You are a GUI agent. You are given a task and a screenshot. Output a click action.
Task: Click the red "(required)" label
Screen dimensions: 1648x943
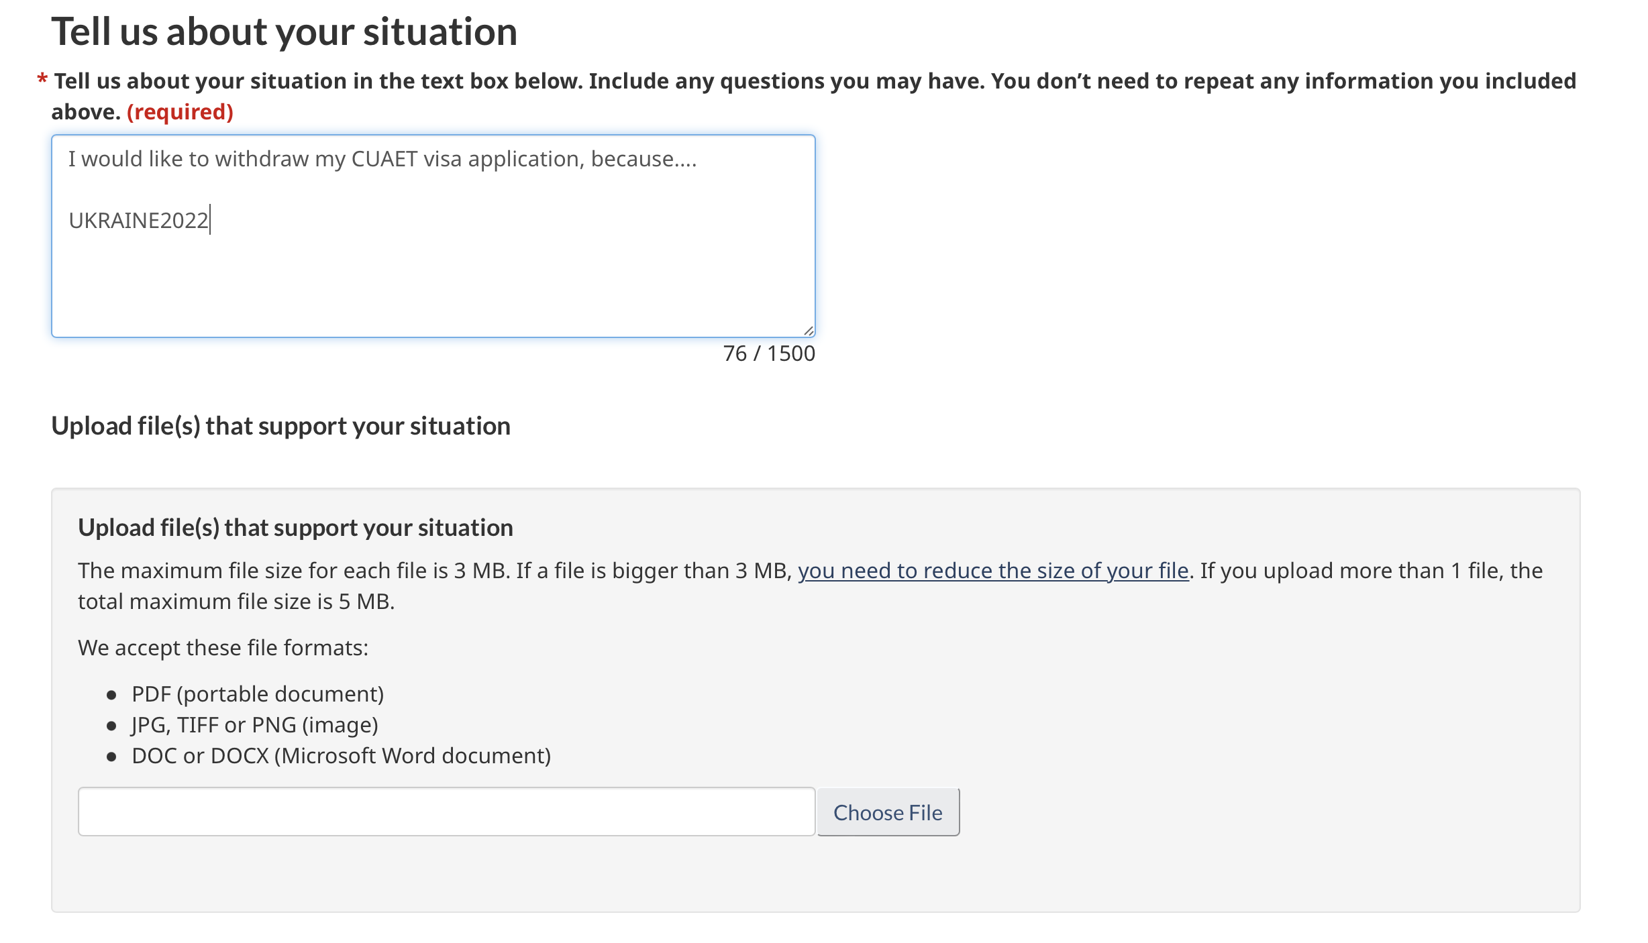[x=180, y=112]
